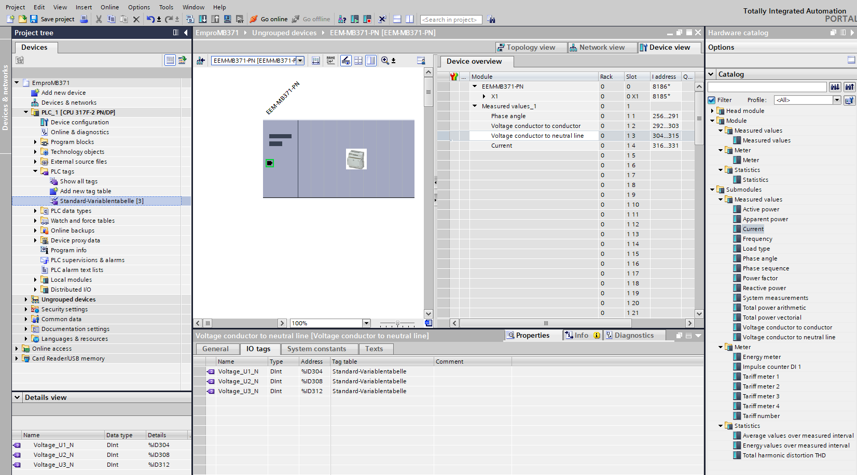Click the Print icon in main toolbar
Viewport: 857px width, 475px height.
tap(84, 19)
